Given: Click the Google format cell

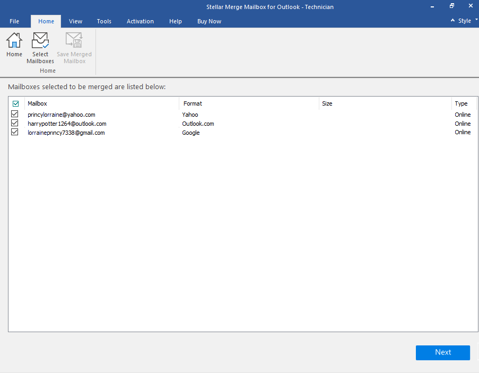Looking at the screenshot, I should click(x=191, y=133).
